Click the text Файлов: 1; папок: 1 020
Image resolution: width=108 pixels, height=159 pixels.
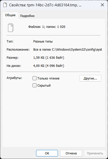(x=47, y=27)
